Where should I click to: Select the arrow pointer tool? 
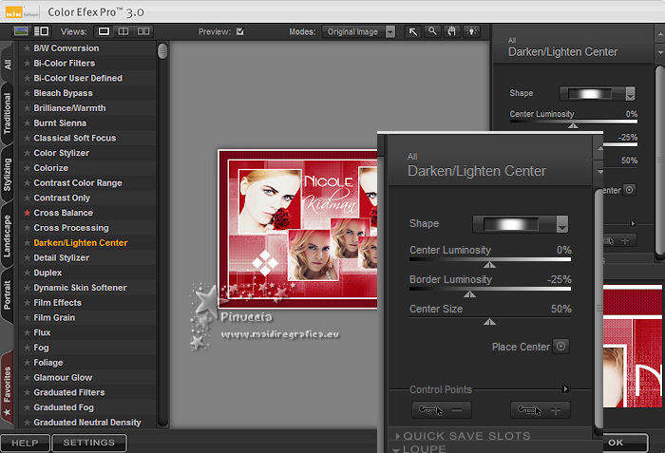pos(412,31)
